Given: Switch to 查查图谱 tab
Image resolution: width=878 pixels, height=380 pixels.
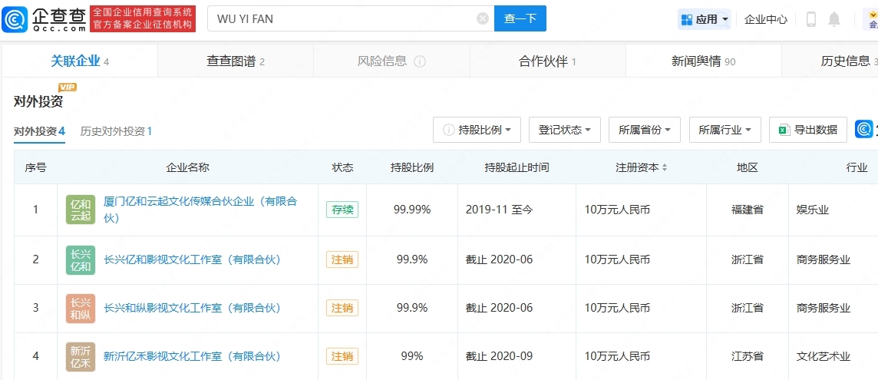Looking at the screenshot, I should click(235, 61).
